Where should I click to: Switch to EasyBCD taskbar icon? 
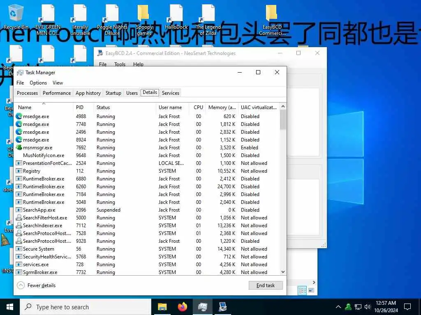pyautogui.click(x=222, y=307)
